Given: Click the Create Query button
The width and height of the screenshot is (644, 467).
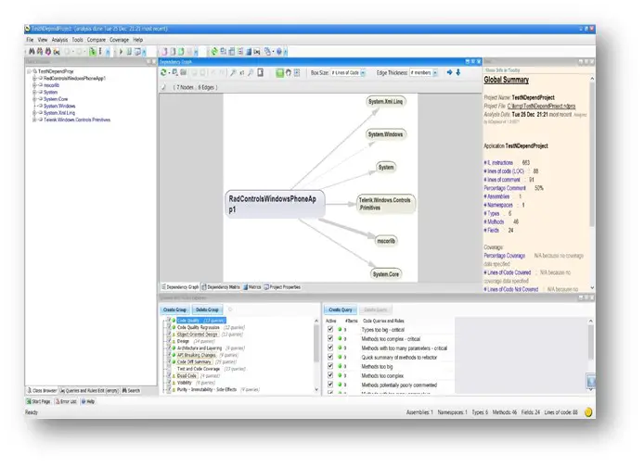Looking at the screenshot, I should [x=341, y=309].
